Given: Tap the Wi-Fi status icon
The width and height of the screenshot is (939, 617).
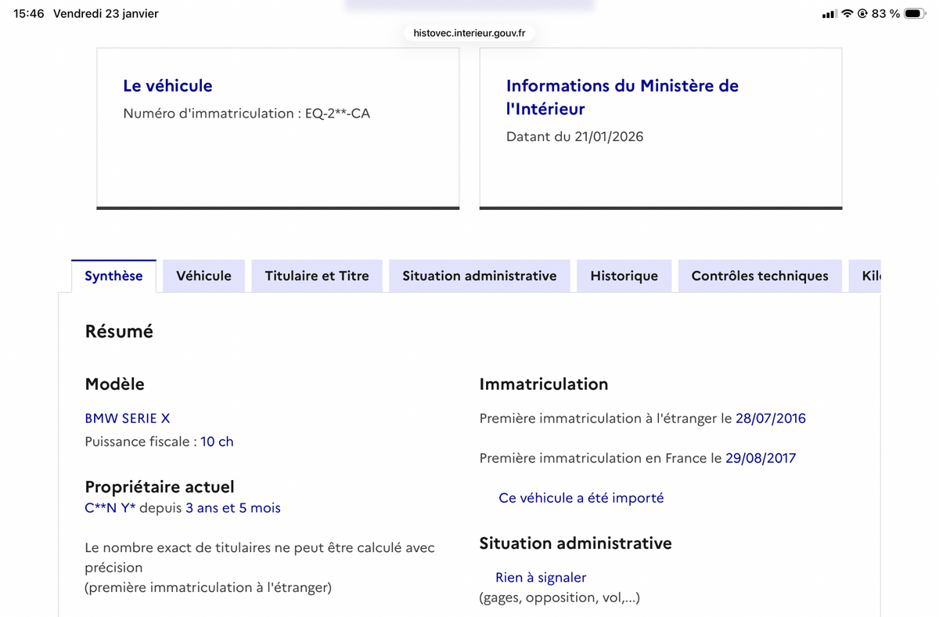Looking at the screenshot, I should 847,14.
